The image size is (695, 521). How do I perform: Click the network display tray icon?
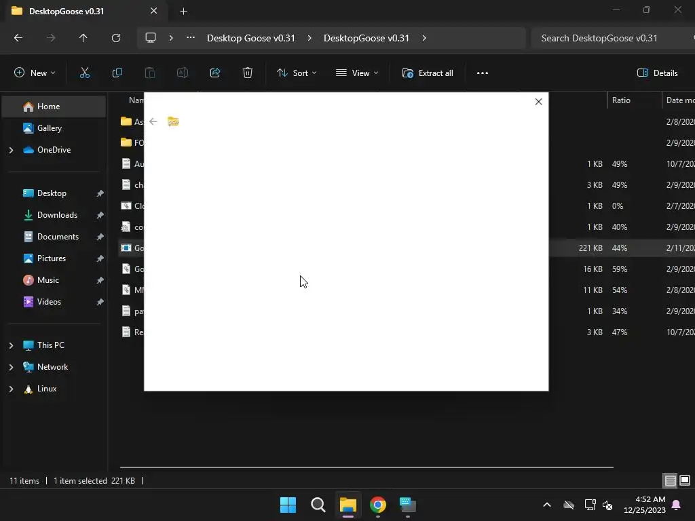click(x=590, y=505)
